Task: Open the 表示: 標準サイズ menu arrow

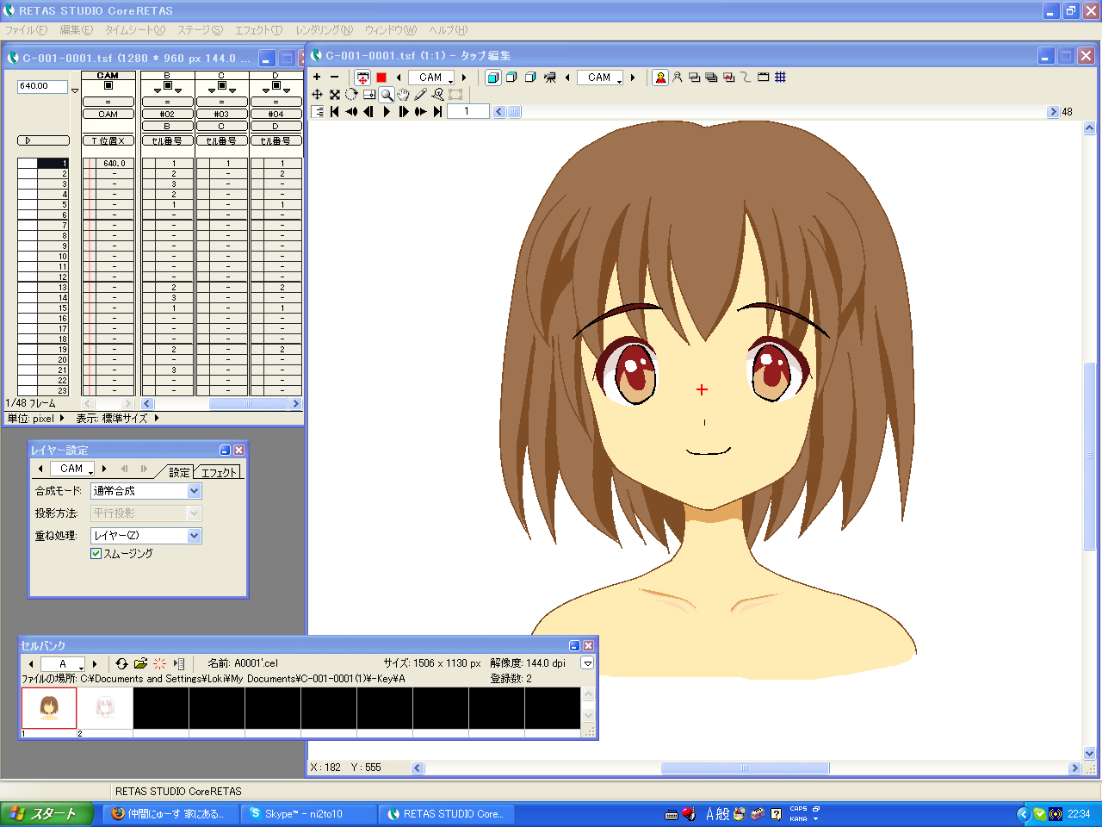Action: [157, 419]
